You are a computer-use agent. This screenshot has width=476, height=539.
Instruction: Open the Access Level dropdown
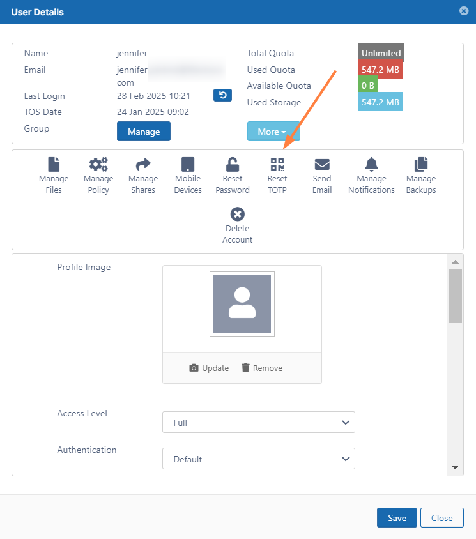(x=259, y=423)
